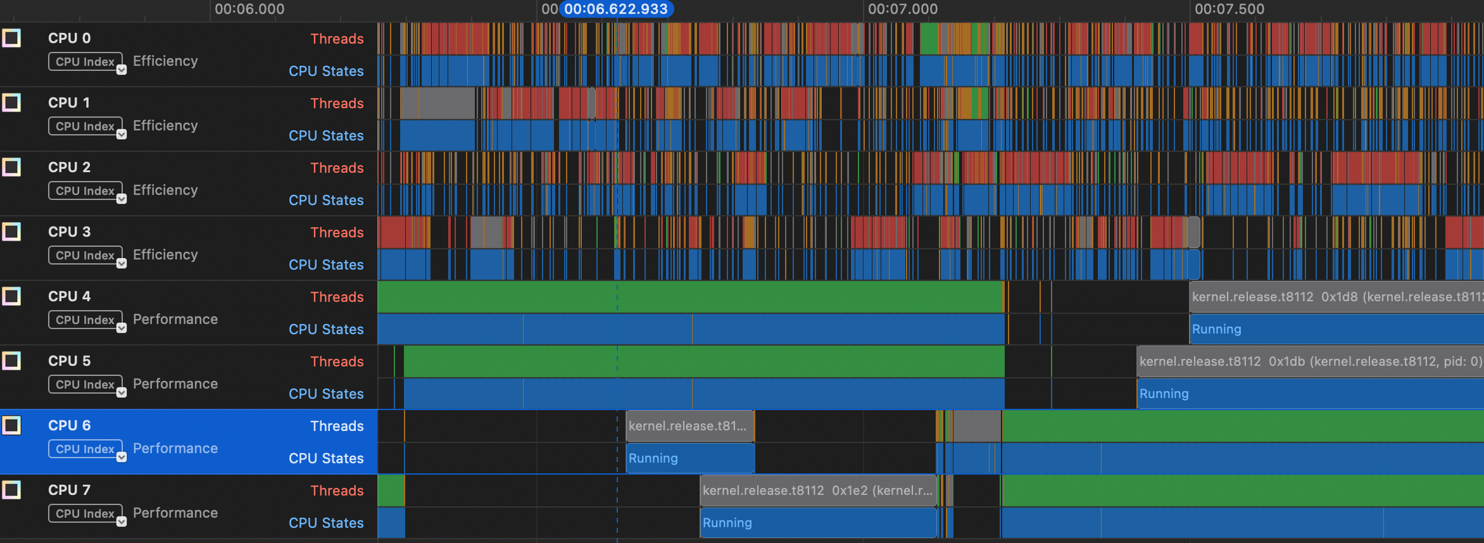
Task: Click the CPU 5 track icon
Action: click(x=11, y=361)
